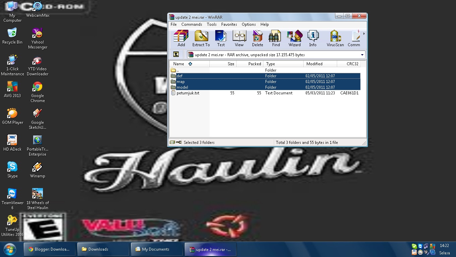
Task: Click the CAE861D1 CRC32 value
Action: [x=349, y=93]
